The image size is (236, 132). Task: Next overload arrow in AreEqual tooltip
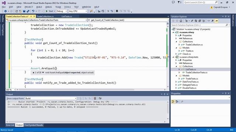pos(43,73)
